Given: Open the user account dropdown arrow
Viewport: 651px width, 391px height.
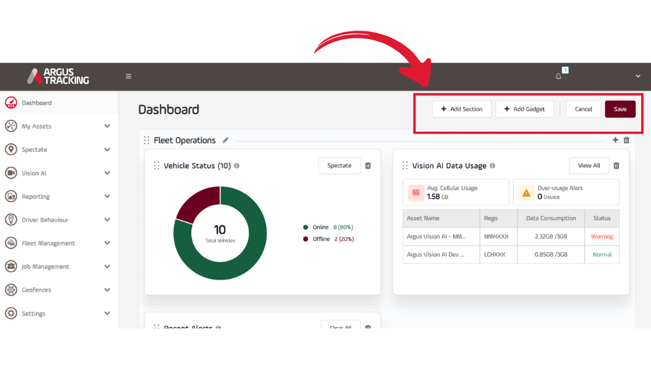Looking at the screenshot, I should 638,76.
